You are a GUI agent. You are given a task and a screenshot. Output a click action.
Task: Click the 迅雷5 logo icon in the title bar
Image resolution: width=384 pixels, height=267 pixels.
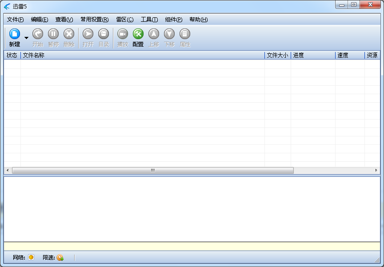point(7,6)
